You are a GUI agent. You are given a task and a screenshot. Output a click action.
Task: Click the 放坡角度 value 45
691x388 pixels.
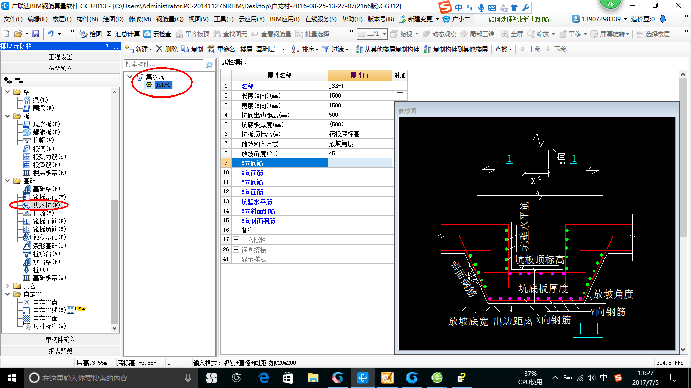click(x=360, y=154)
